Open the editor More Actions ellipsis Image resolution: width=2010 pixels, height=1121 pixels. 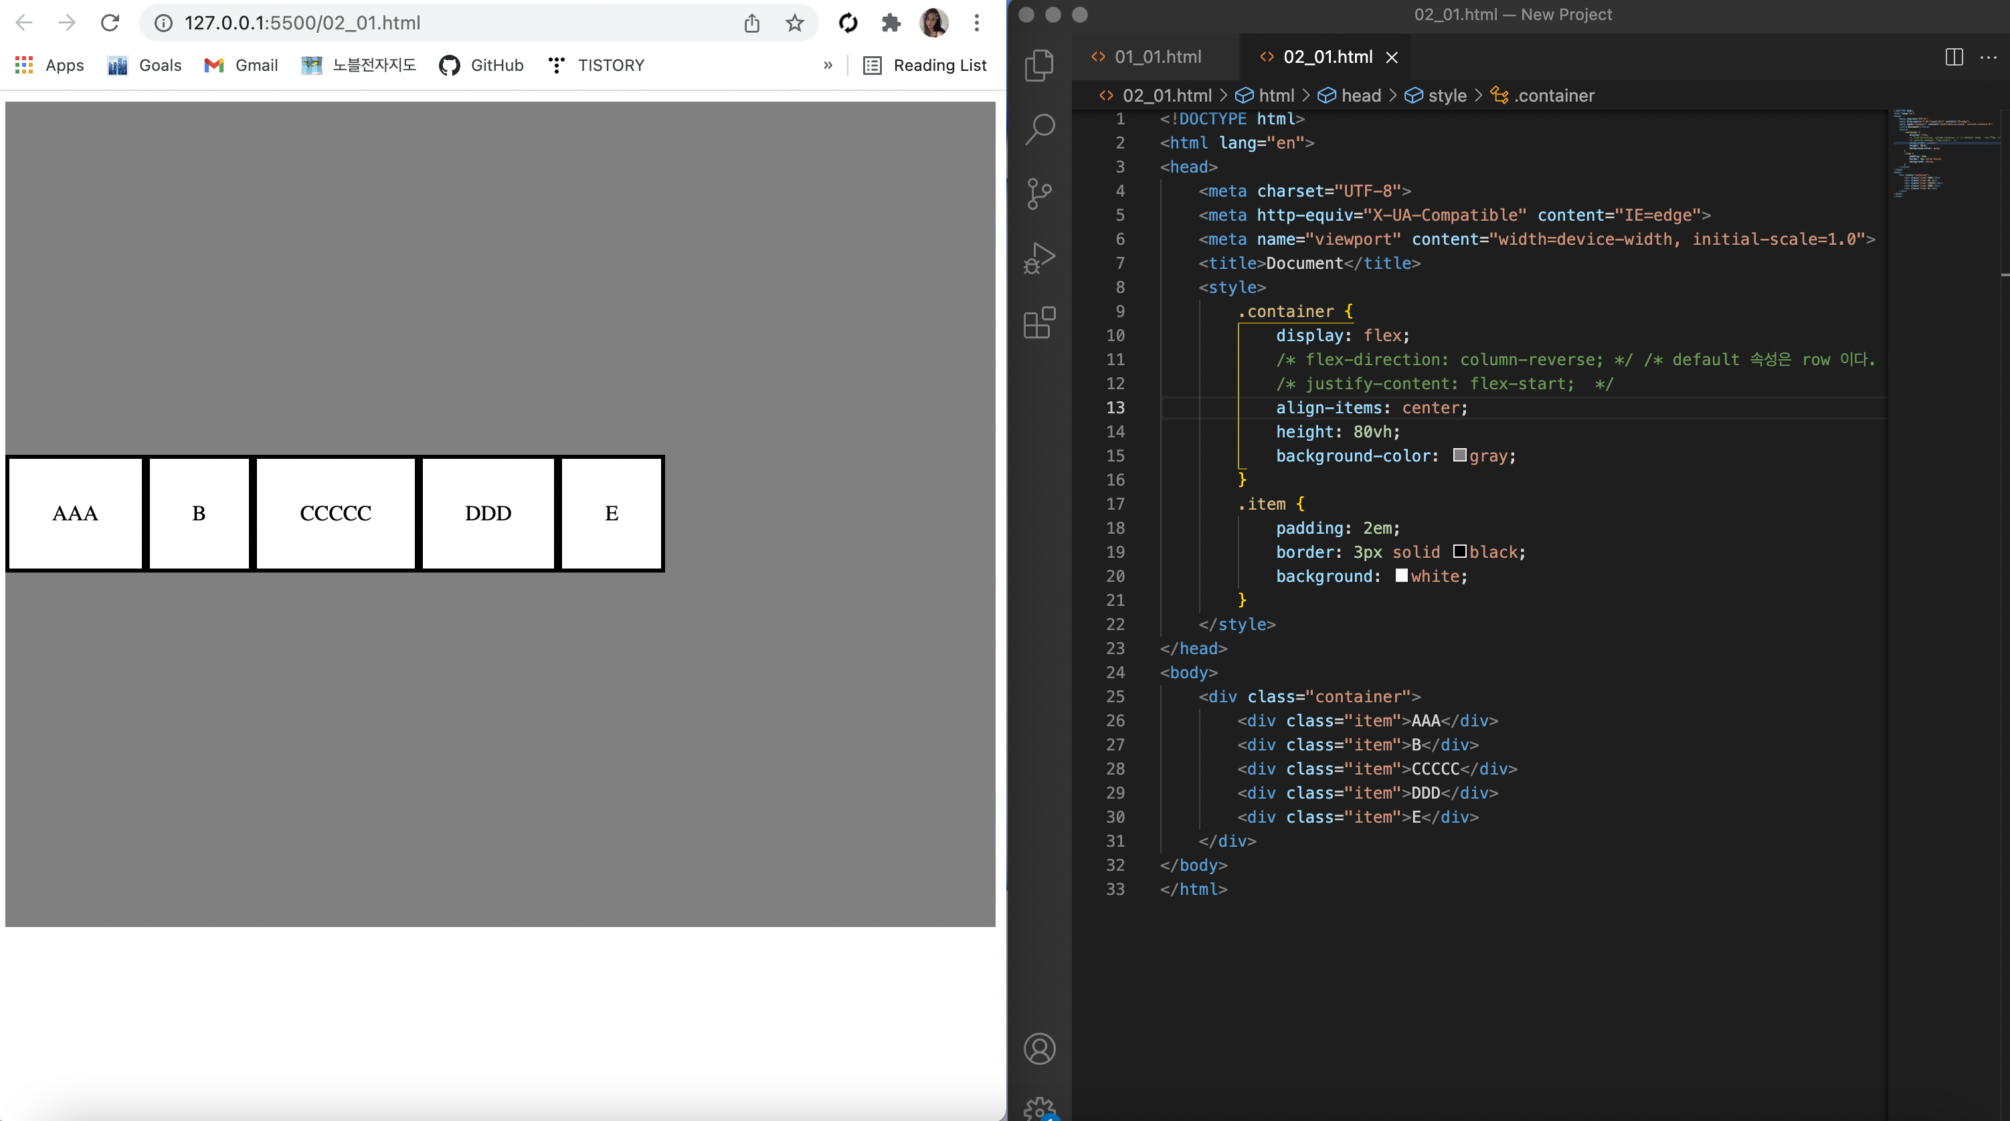(x=1988, y=57)
